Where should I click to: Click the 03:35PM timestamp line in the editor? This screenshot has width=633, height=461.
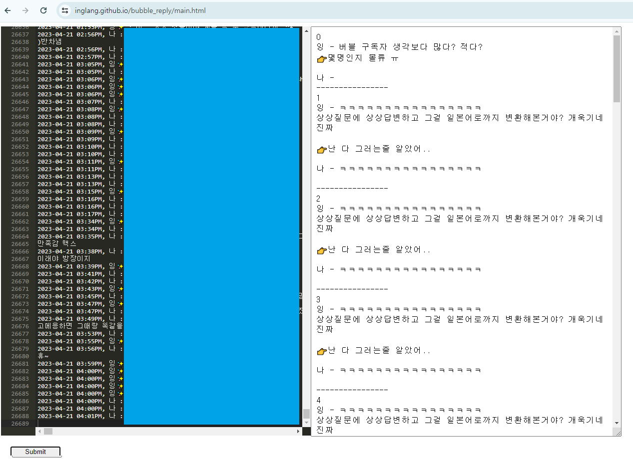click(80, 236)
